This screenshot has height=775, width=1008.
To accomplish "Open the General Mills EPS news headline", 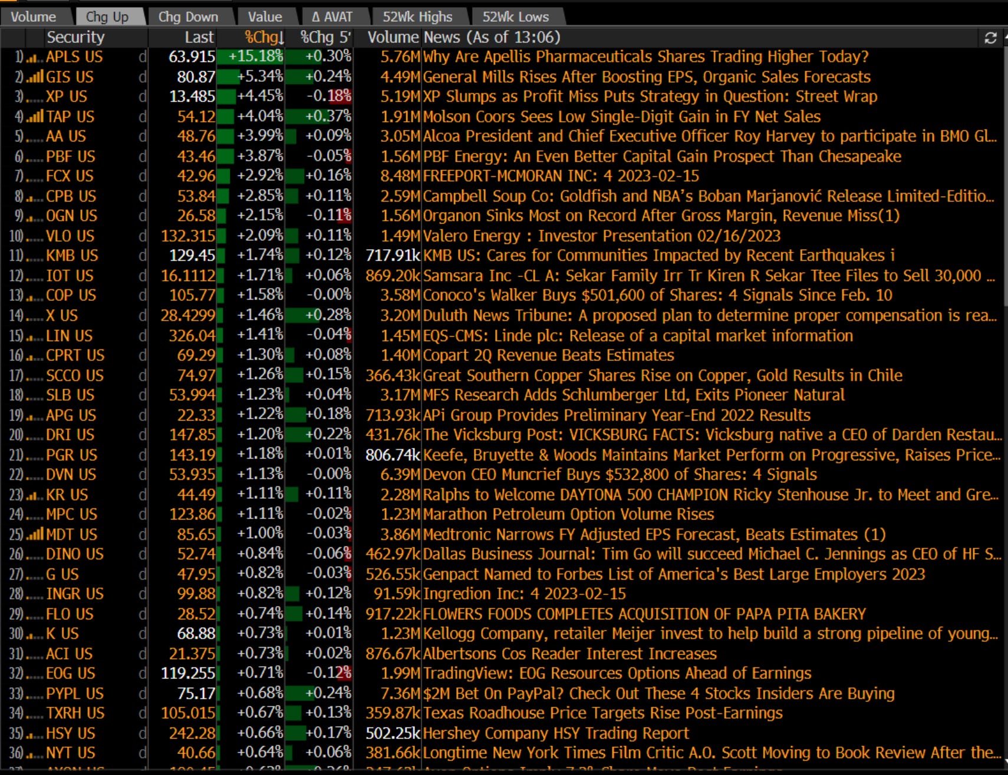I will pos(647,77).
